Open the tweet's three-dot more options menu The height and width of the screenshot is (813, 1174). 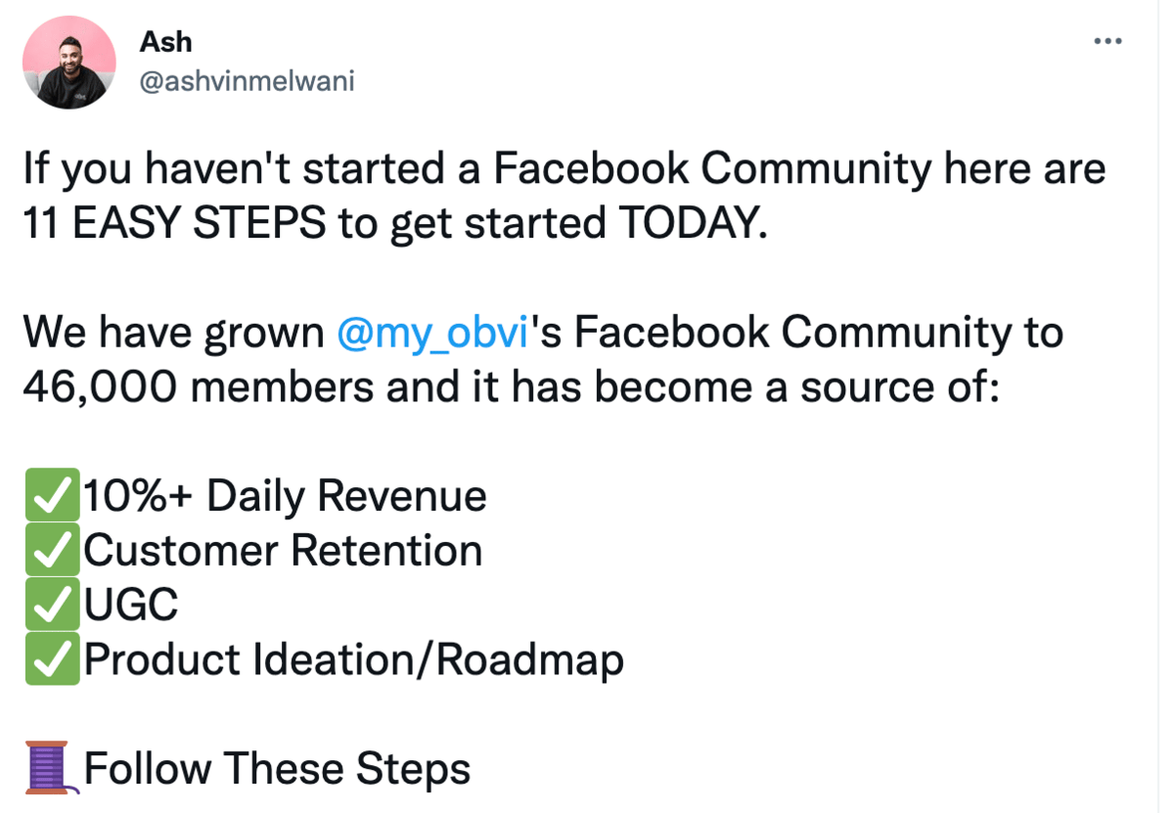pos(1106,42)
